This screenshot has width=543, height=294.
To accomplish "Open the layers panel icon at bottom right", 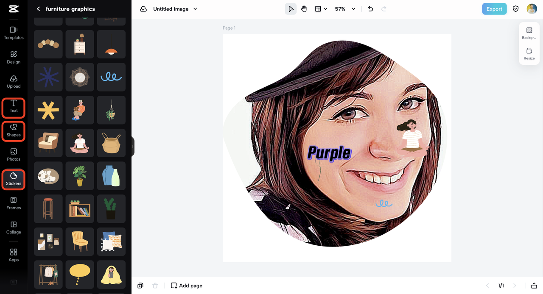I will click(534, 286).
